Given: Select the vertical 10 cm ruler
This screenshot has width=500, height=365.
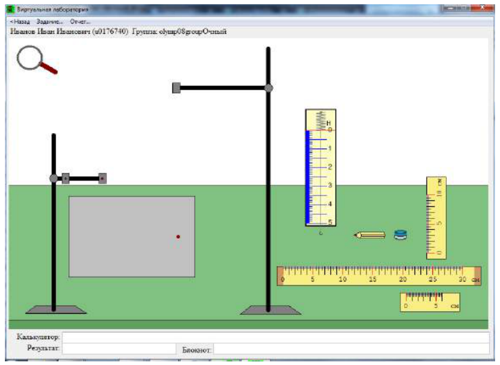Looking at the screenshot, I should (x=436, y=218).
